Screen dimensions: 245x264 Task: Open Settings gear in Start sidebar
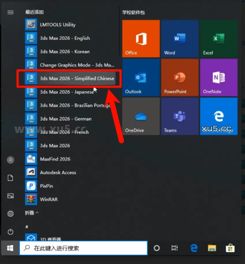(x=10, y=214)
